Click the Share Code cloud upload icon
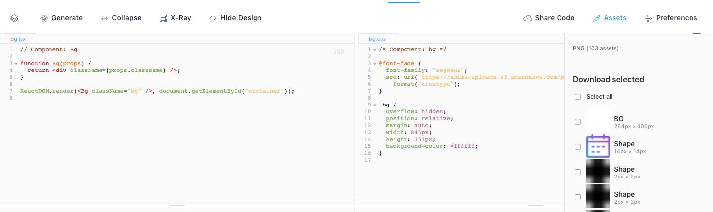This screenshot has width=713, height=212. pos(528,18)
